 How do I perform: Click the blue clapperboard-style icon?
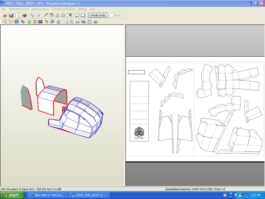17,22
